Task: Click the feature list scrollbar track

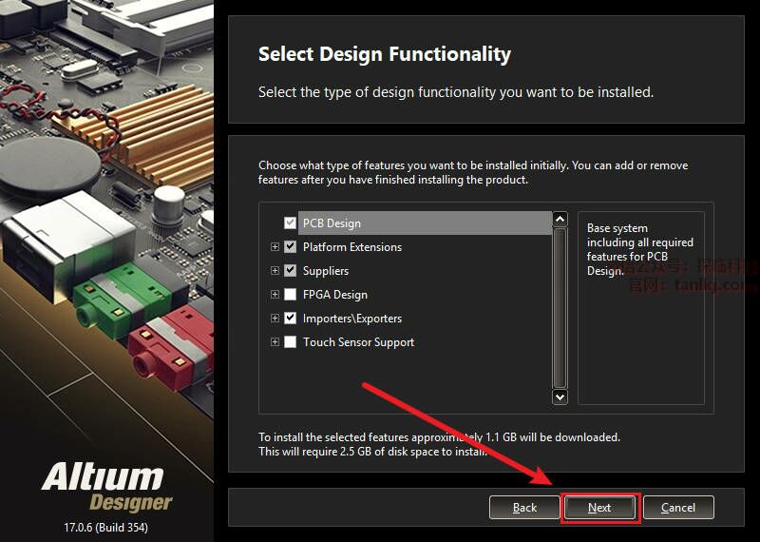Action: 560,308
